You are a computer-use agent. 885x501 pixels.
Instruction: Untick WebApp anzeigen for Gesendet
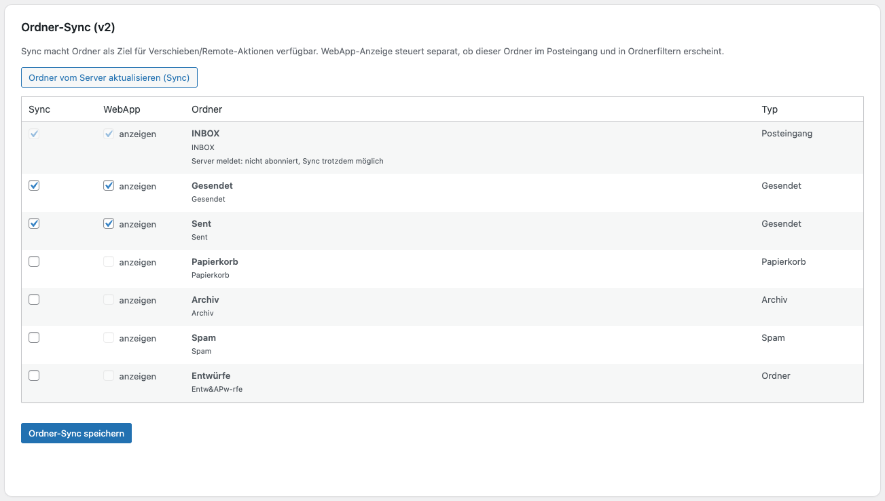pos(109,185)
